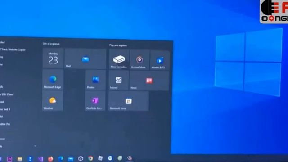Image resolution: width=288 pixels, height=162 pixels.
Task: Open Google Chrome from the taskbar
Action: (90, 158)
